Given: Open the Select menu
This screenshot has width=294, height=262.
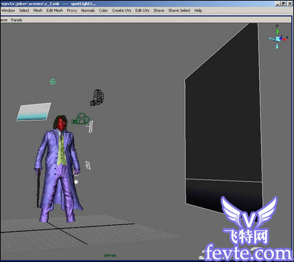Looking at the screenshot, I should 24,11.
